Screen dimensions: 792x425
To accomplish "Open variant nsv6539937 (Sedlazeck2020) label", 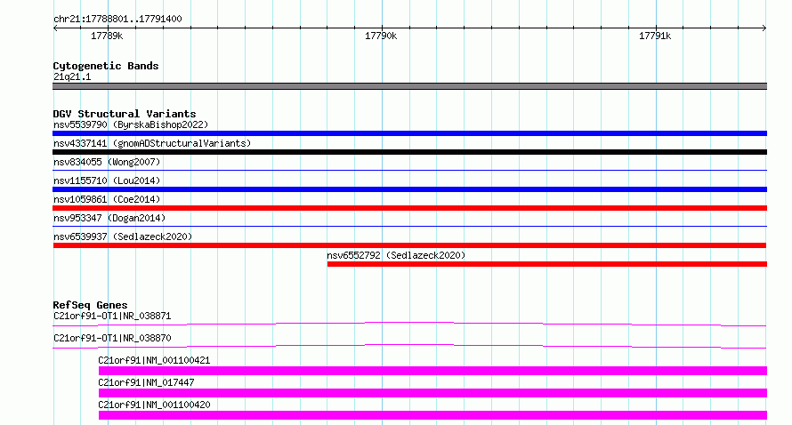I will point(123,237).
